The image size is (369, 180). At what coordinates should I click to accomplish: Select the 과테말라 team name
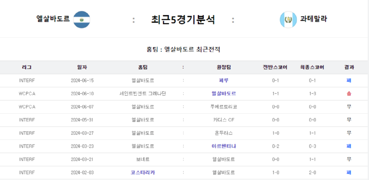coord(314,19)
